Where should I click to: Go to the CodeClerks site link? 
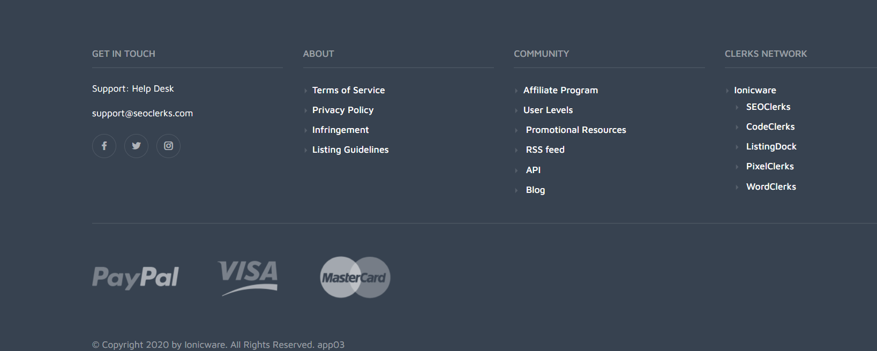[770, 127]
